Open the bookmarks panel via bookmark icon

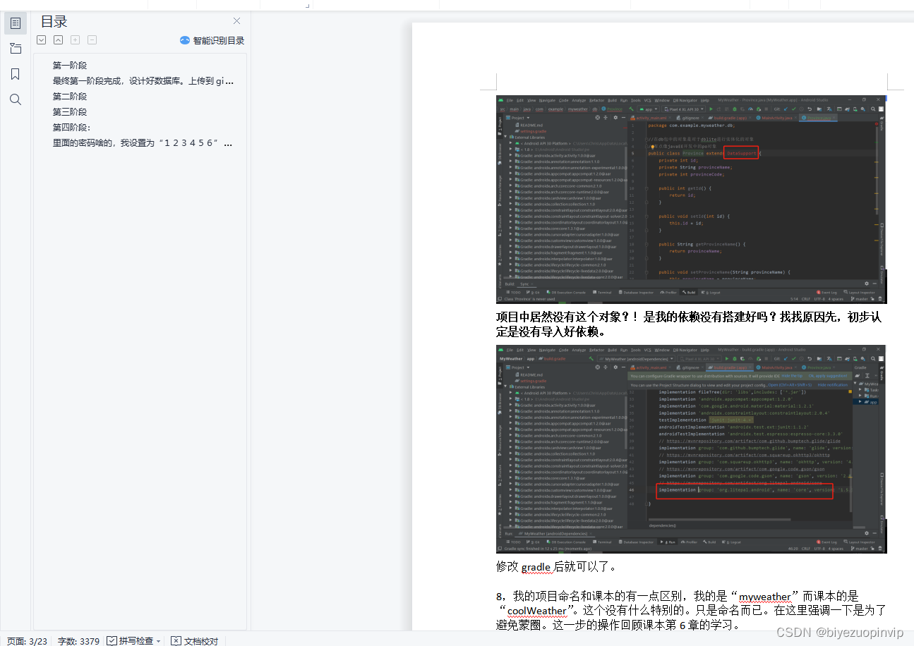tap(15, 73)
